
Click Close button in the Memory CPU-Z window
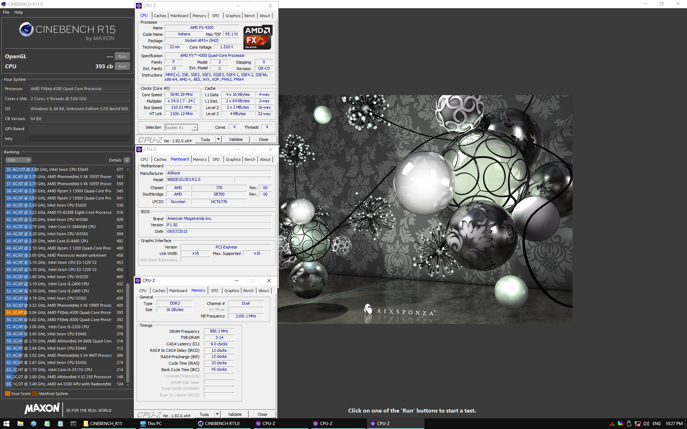click(262, 414)
